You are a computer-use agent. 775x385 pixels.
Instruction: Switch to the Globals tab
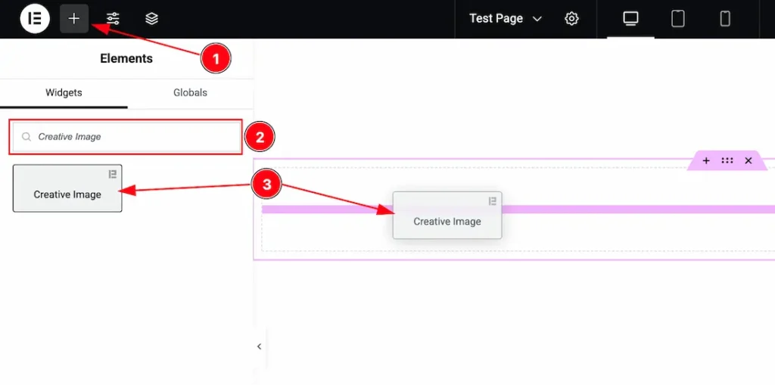[190, 93]
